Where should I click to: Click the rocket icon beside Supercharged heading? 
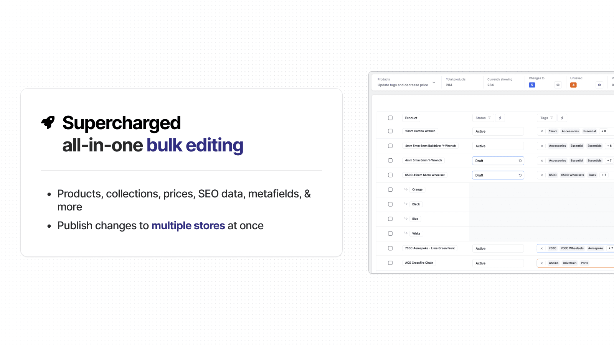48,122
